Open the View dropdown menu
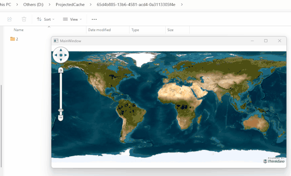This screenshot has width=291, height=176. coord(72,19)
